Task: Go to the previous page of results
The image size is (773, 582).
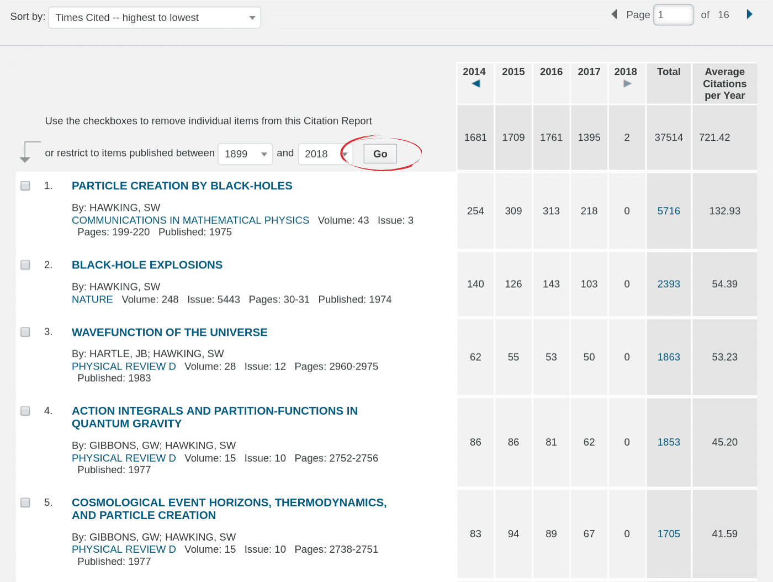Action: [614, 14]
